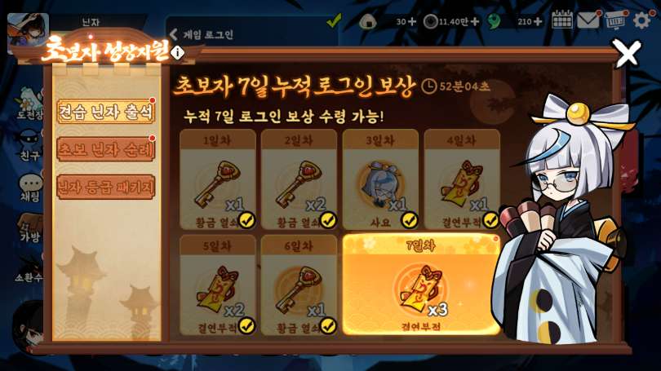Viewport: 661px width, 371px height.
Task: Add rice balls with plus next to 30
Action: pyautogui.click(x=412, y=21)
